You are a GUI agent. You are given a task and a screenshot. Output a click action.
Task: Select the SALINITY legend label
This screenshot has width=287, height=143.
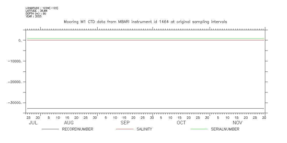144,129
